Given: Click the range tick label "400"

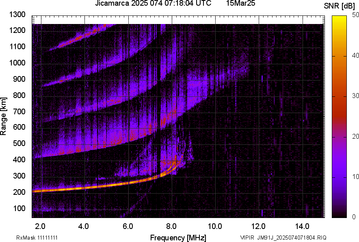Looking at the screenshot, I should tap(19, 159).
